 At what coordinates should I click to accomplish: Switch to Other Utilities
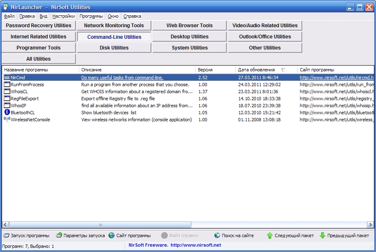[x=265, y=48]
